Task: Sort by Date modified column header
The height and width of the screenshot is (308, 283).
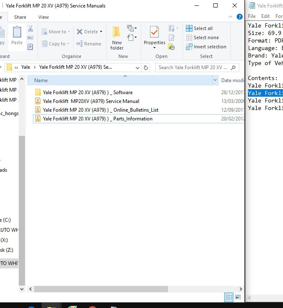Action: click(232, 80)
